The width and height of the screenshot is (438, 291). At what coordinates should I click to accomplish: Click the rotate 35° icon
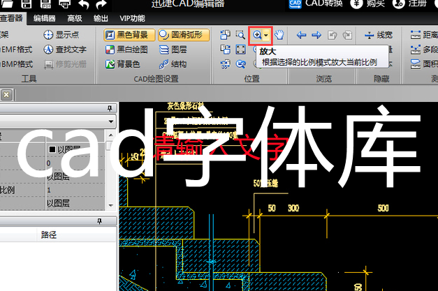[x=226, y=64]
